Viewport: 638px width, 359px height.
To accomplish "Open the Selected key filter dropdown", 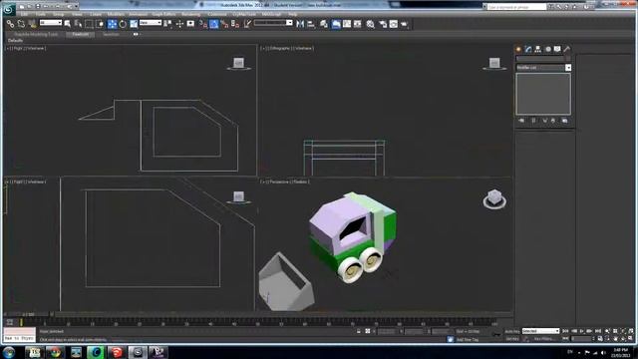I will pos(540,331).
